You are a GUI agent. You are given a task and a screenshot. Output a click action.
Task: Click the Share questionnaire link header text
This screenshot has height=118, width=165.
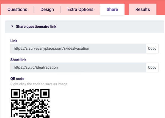pos(36,27)
